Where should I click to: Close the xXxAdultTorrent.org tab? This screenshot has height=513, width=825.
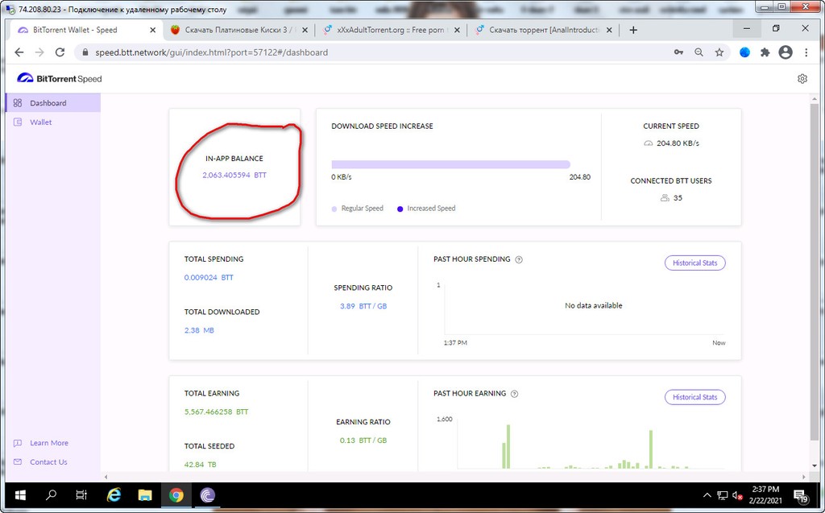pyautogui.click(x=457, y=30)
